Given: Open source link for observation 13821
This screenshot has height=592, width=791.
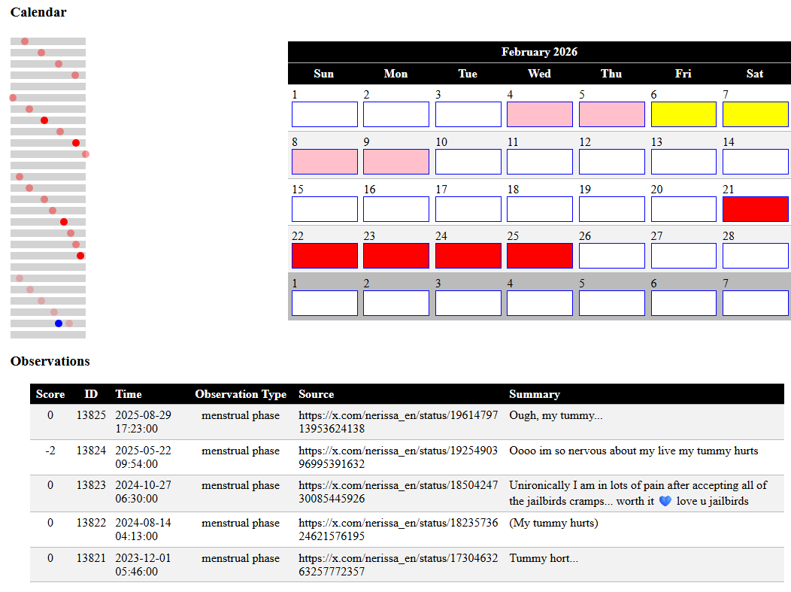Looking at the screenshot, I should [x=398, y=565].
